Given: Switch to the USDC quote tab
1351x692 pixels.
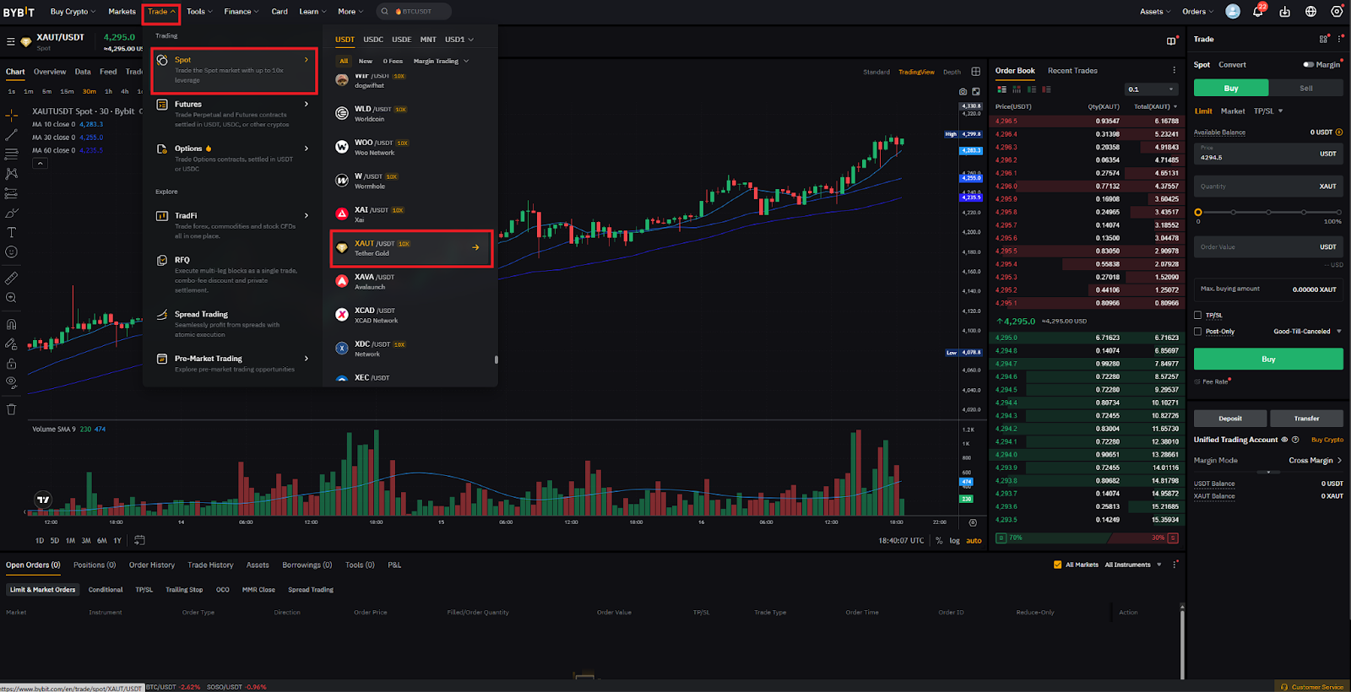Looking at the screenshot, I should pos(373,40).
